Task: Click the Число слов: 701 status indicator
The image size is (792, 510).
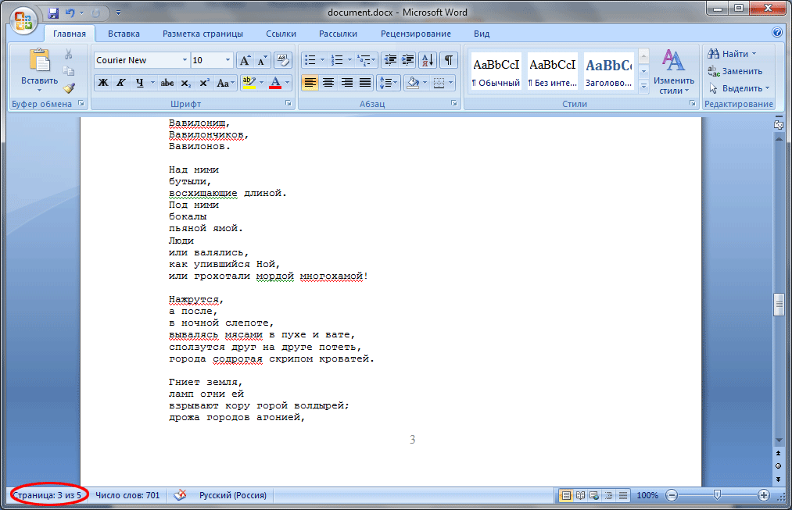Action: click(127, 495)
